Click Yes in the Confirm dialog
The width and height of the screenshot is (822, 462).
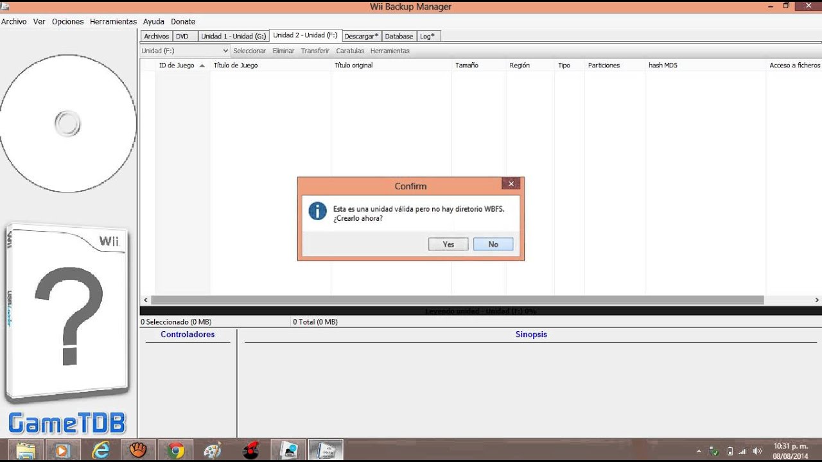[x=448, y=244]
